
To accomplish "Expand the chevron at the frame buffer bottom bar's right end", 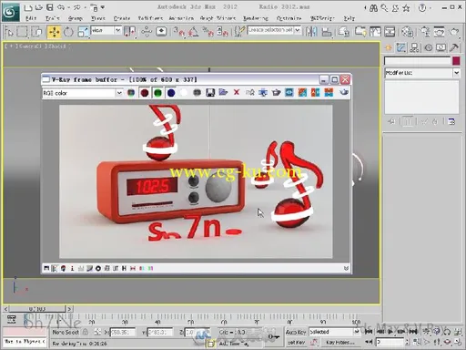I will coord(346,268).
